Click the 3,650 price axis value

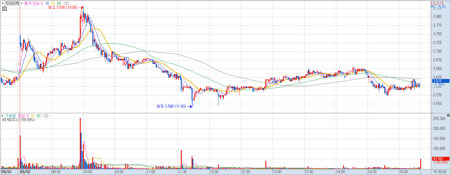(x=438, y=69)
